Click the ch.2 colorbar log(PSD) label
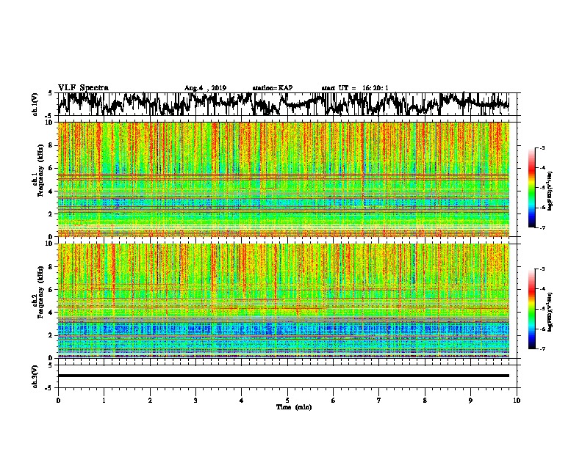The width and height of the screenshot is (582, 449). click(550, 312)
